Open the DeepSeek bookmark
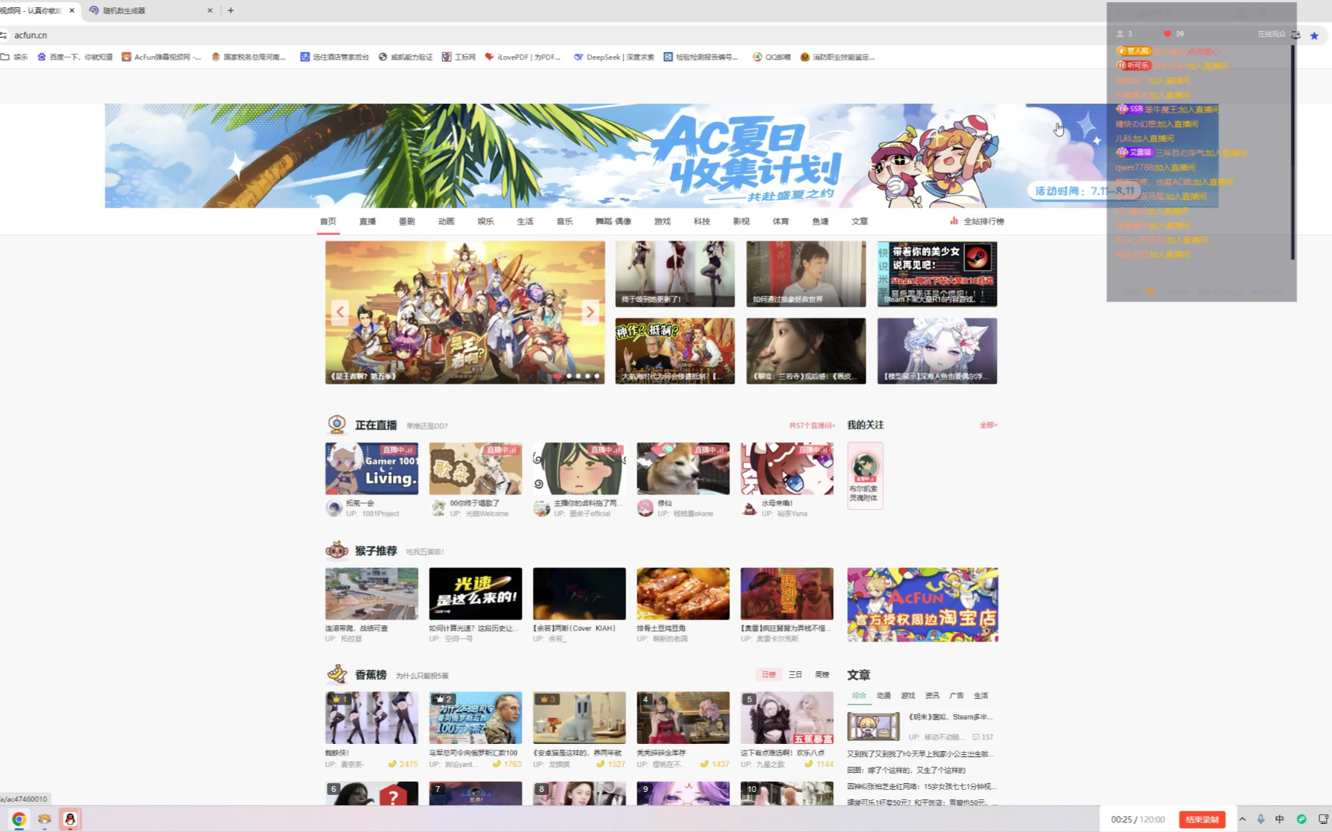Viewport: 1332px width, 832px height. [x=614, y=56]
